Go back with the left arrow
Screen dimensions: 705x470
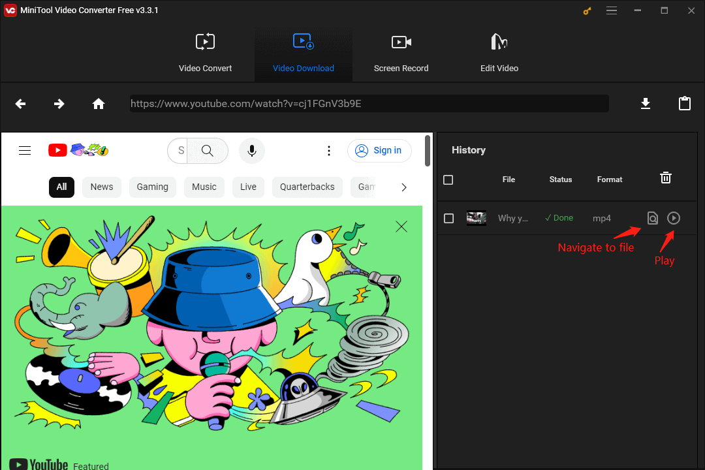click(x=20, y=104)
